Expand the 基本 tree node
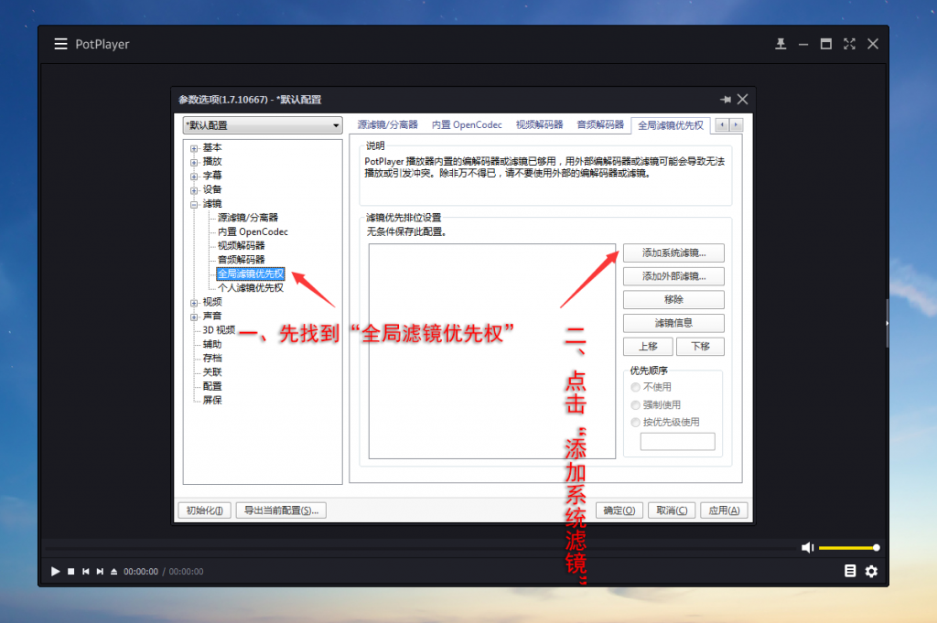This screenshot has width=937, height=623. tap(194, 148)
